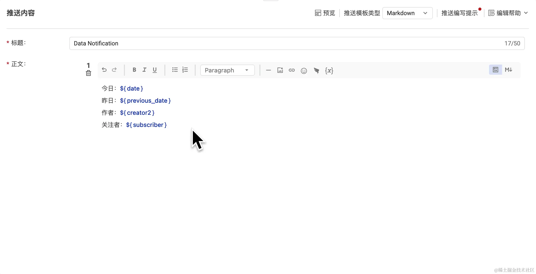Expand the 编辑帮助 help menu
Screen dimensions: 536x274
[508, 13]
